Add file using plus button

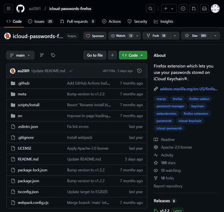tap(112, 55)
